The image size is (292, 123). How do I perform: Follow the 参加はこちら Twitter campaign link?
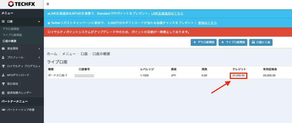[x=207, y=23]
